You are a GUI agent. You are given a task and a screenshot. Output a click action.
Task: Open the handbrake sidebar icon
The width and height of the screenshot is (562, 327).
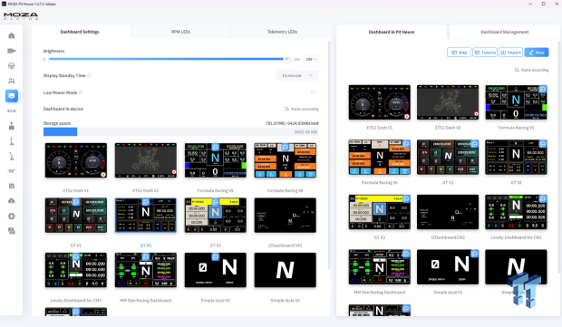click(x=12, y=141)
